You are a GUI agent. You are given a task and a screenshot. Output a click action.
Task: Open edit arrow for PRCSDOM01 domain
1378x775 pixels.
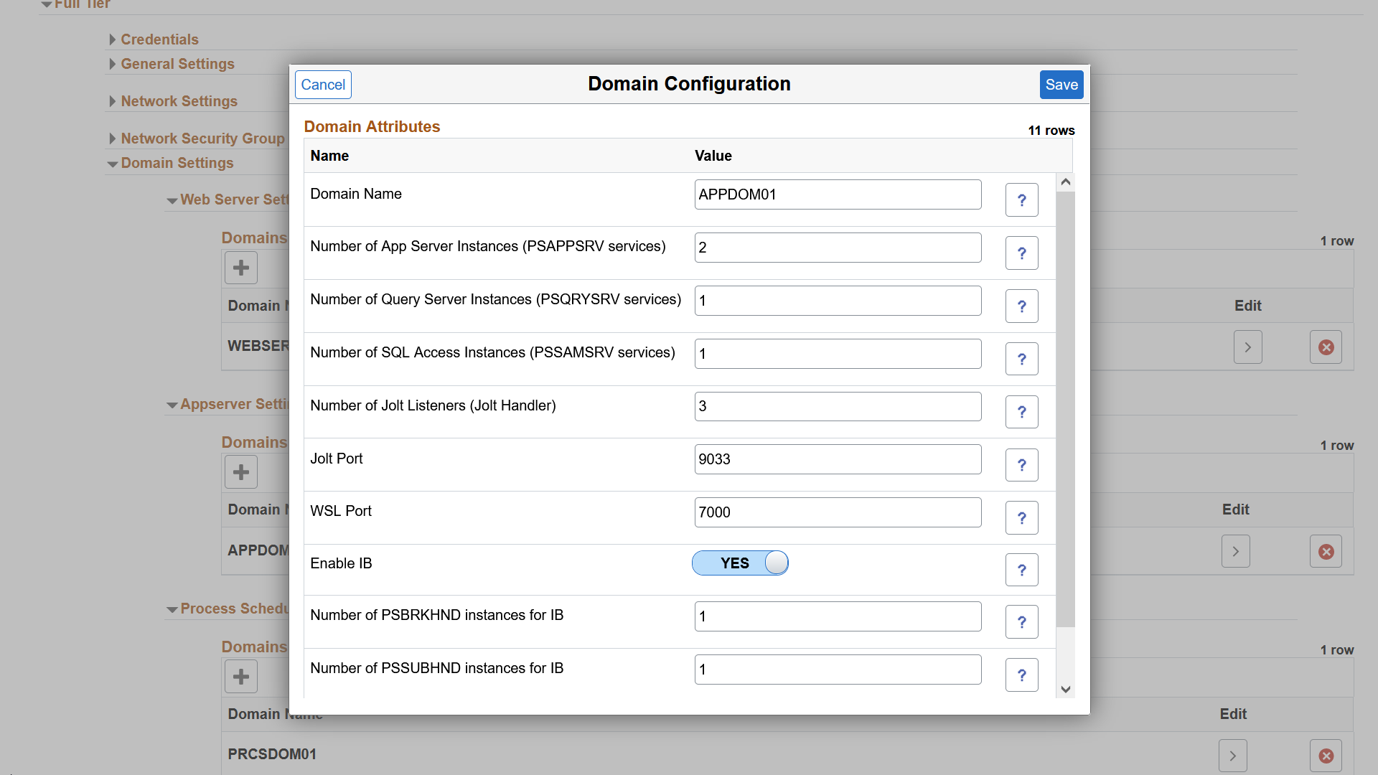click(1232, 756)
